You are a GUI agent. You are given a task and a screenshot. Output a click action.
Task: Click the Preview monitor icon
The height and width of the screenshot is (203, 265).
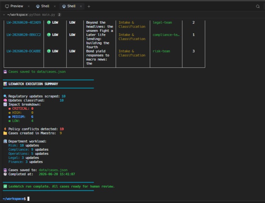coord(7,6)
